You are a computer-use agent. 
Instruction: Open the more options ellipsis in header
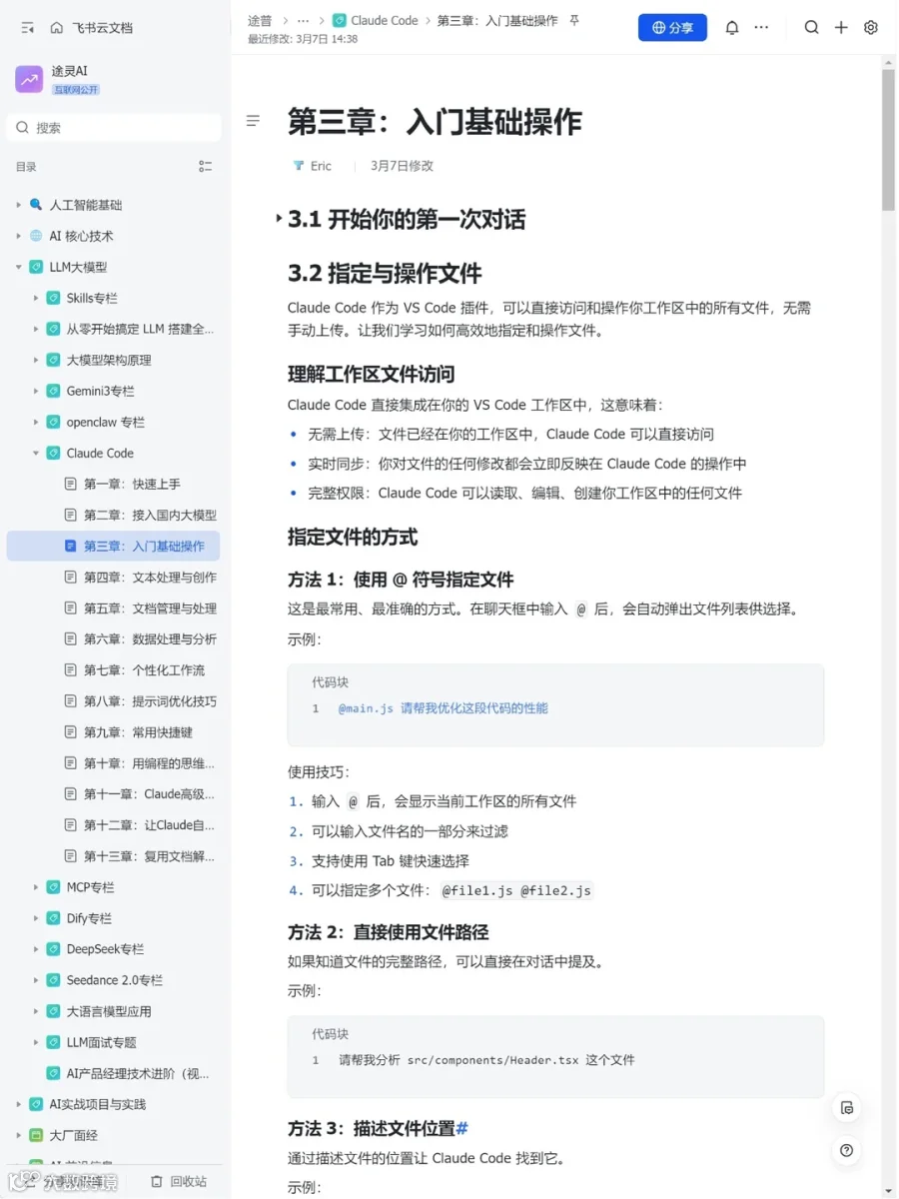[762, 28]
